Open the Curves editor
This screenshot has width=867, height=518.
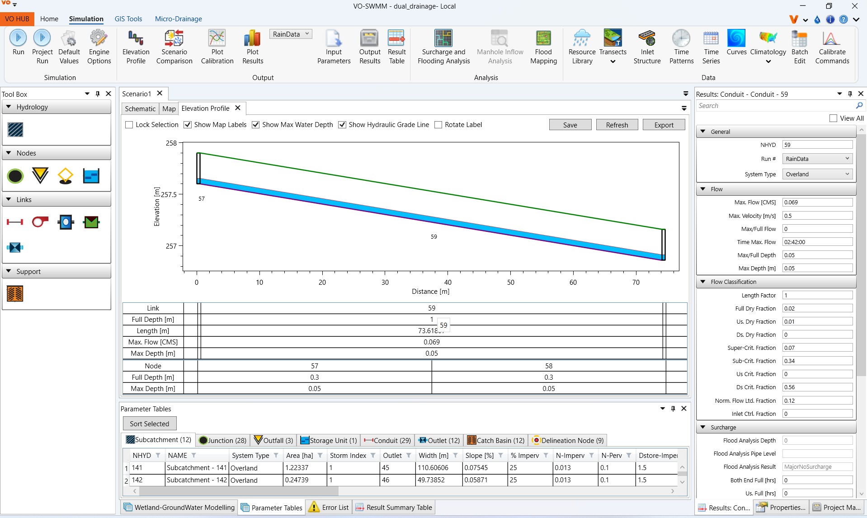coord(736,43)
